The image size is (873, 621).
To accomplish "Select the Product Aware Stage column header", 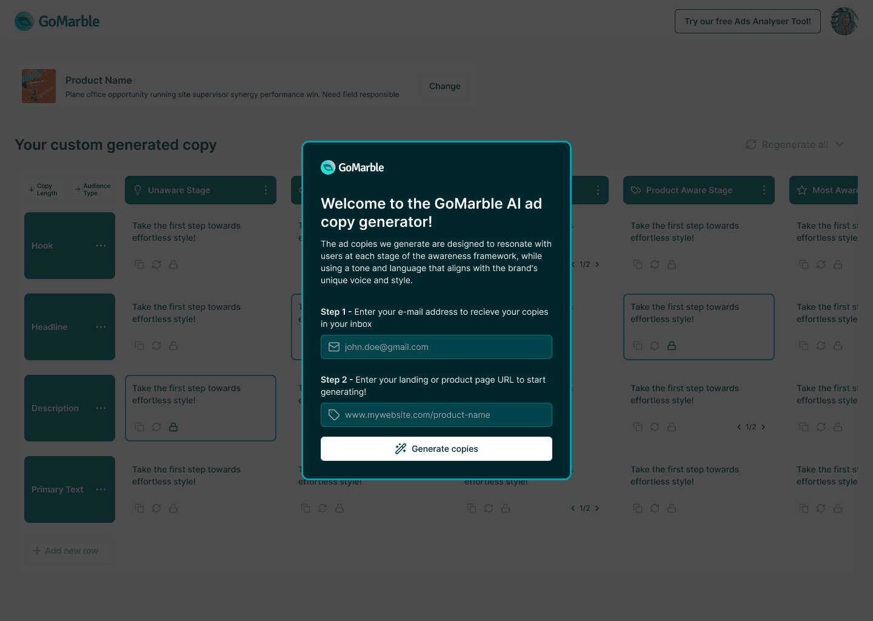I will coord(699,190).
